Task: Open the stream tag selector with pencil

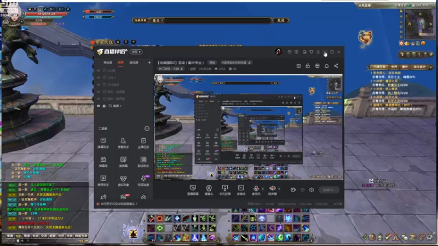Action: point(236,62)
